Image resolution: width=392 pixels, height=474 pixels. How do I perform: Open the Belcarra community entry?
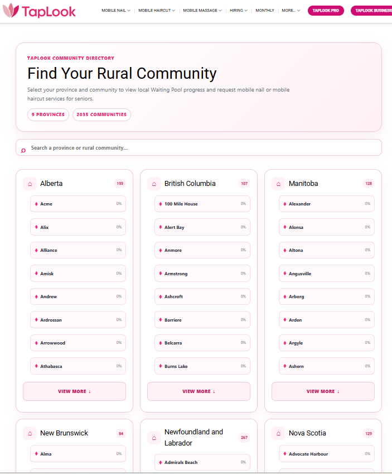tap(202, 343)
